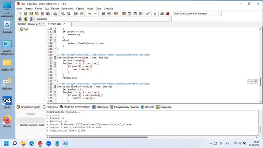
Task: Switch to the Console tab
Action: [x=148, y=107]
